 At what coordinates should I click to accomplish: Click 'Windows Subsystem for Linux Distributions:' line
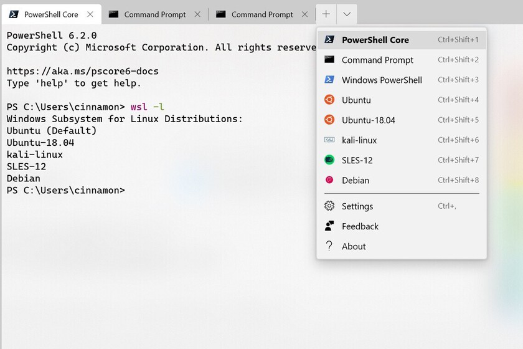point(125,119)
